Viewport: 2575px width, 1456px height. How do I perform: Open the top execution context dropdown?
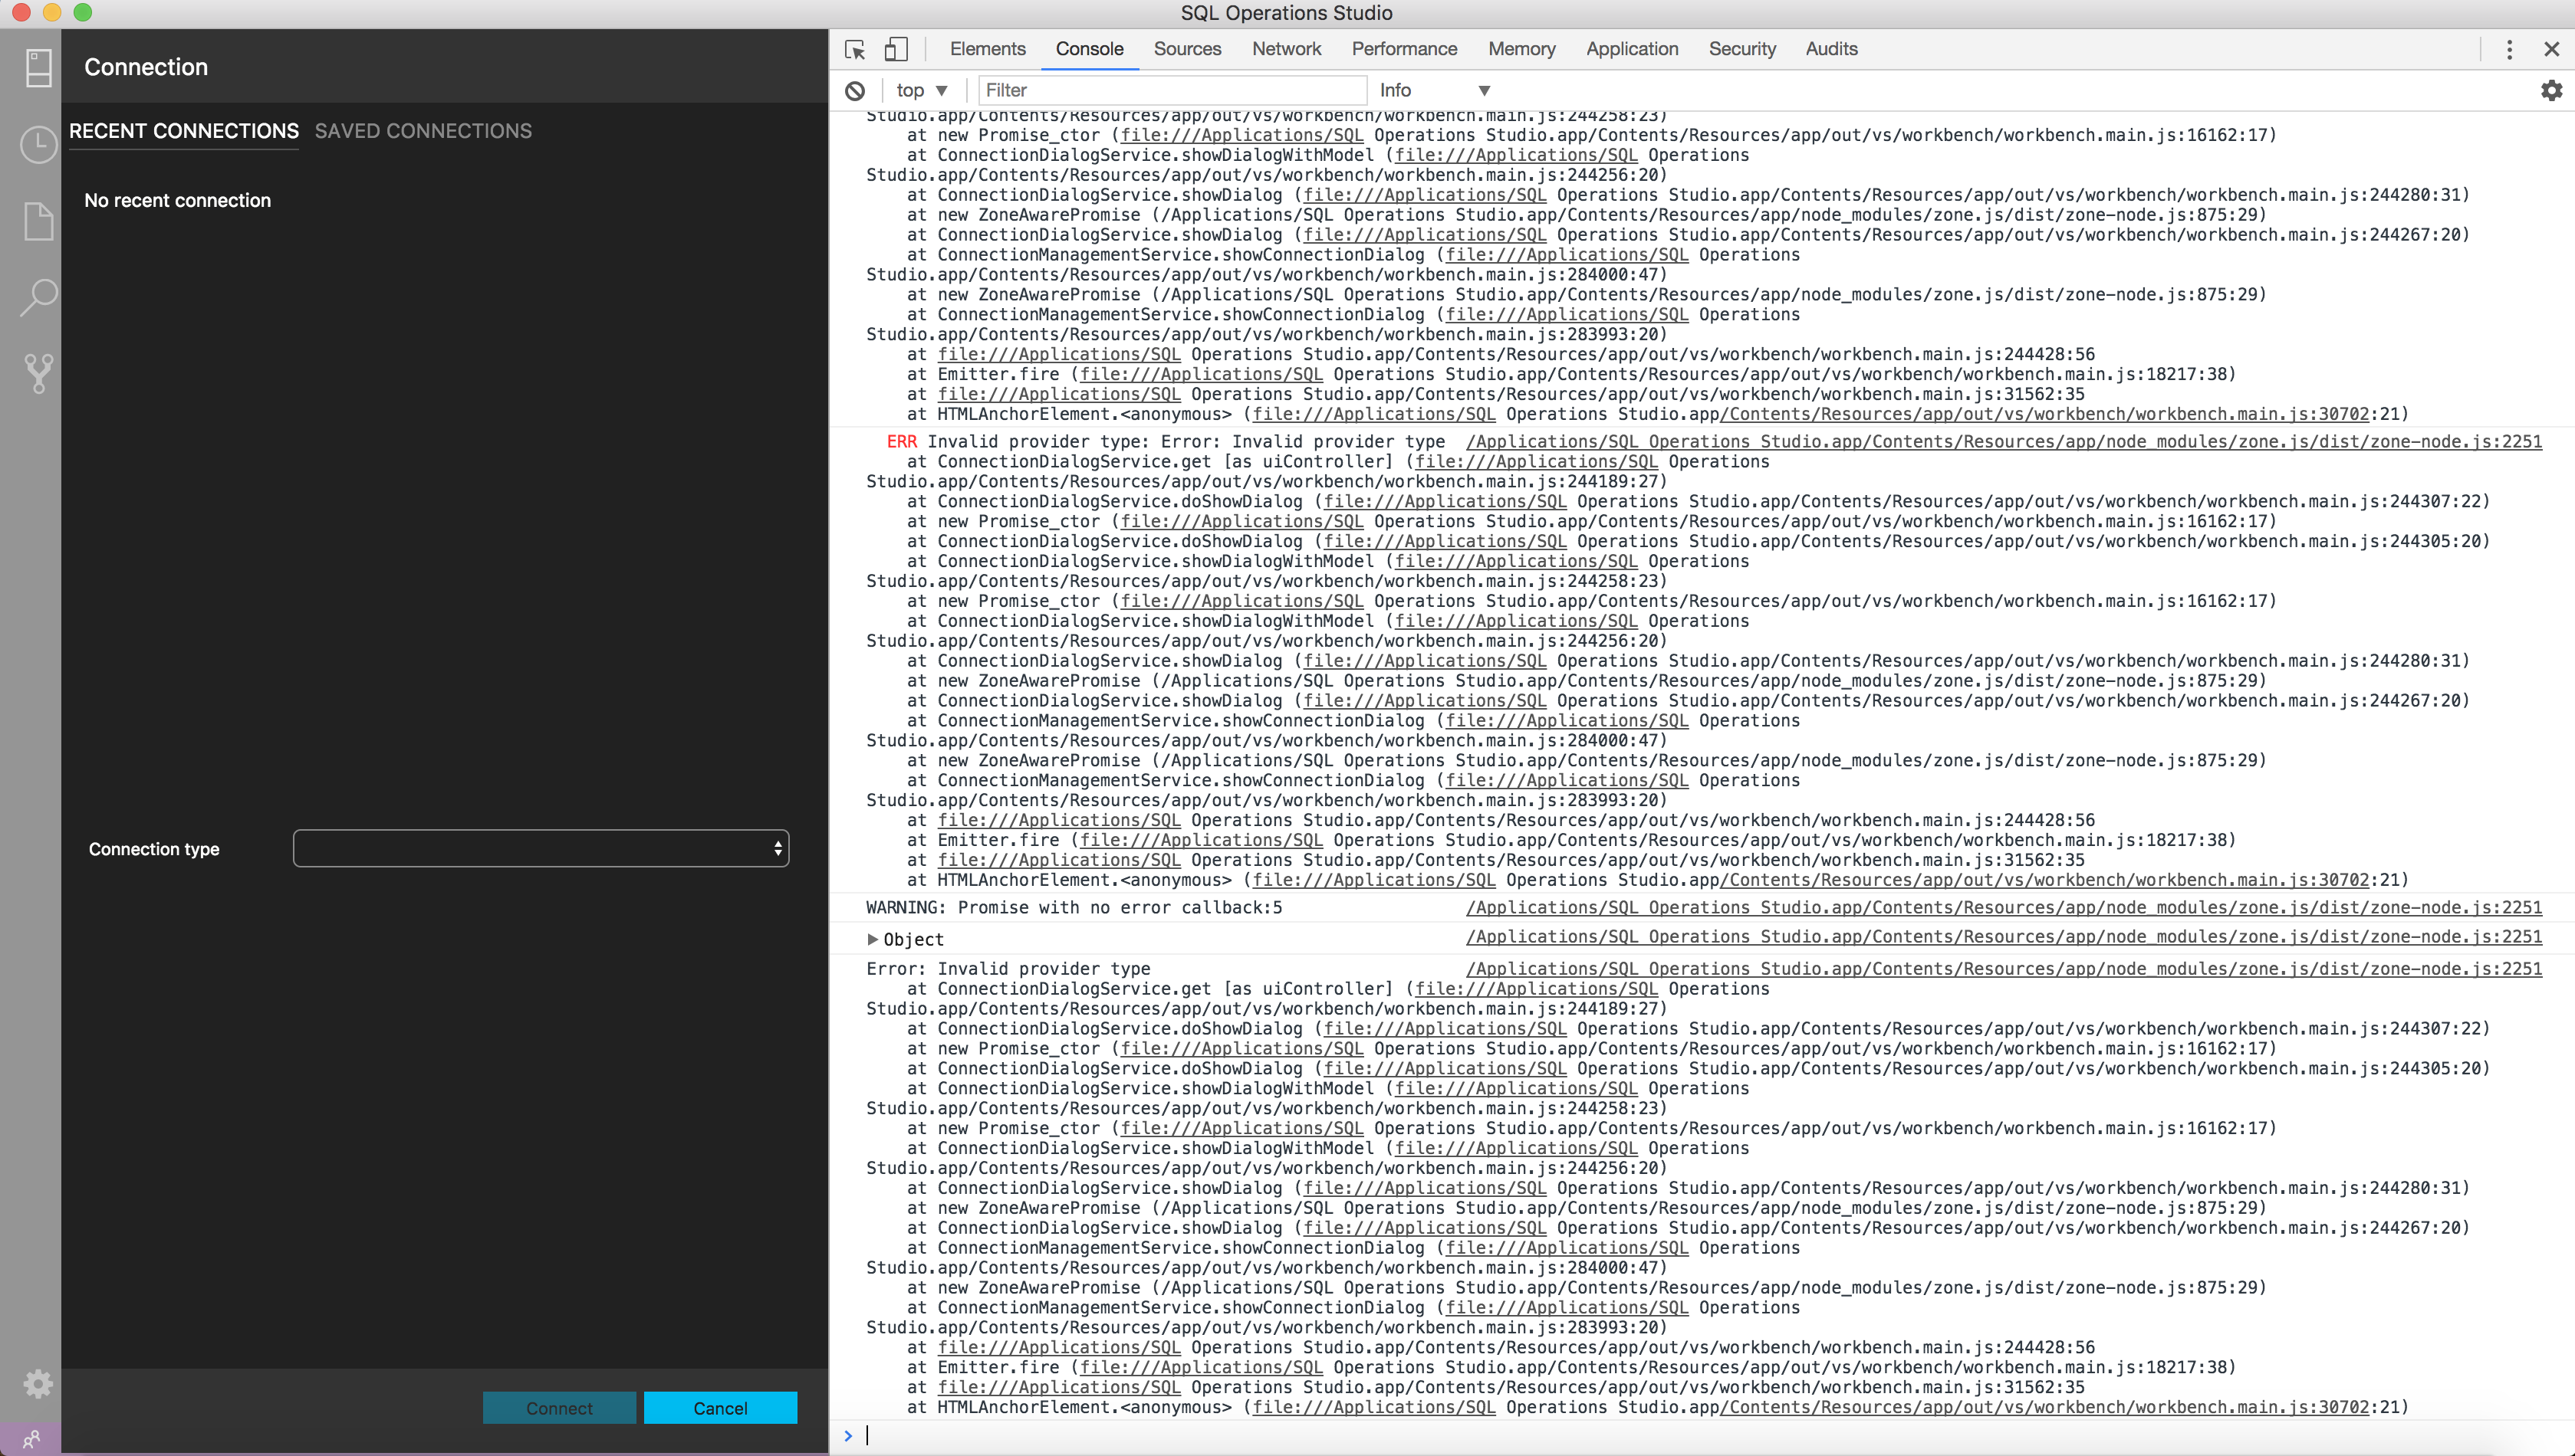[x=922, y=90]
